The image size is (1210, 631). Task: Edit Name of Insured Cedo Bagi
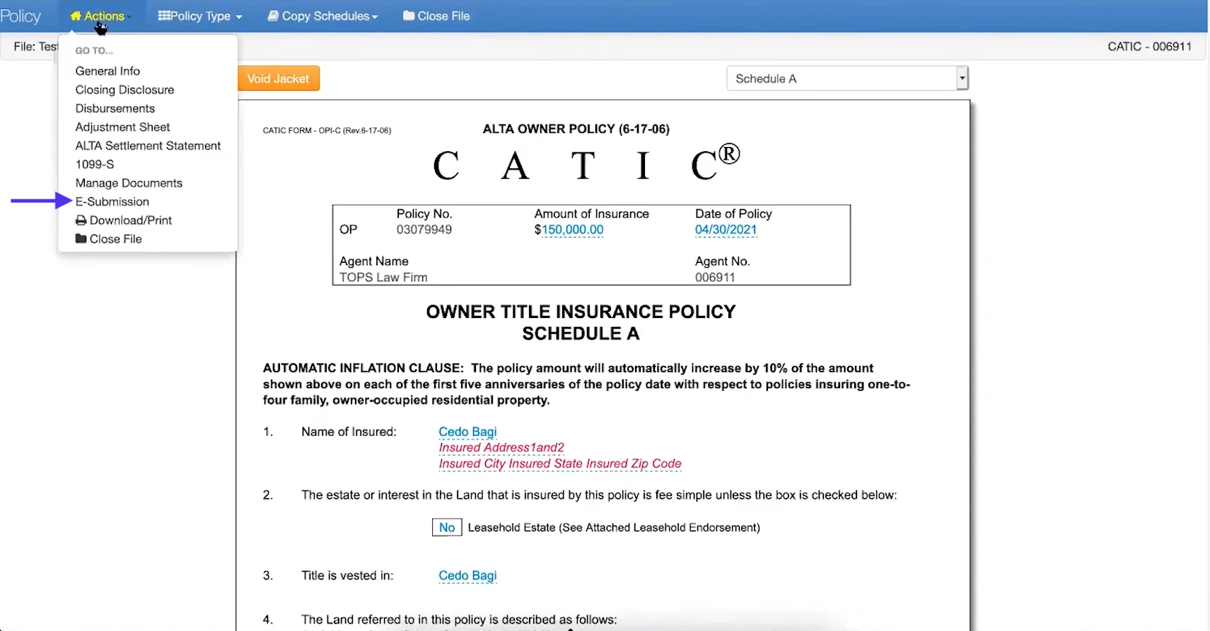467,432
